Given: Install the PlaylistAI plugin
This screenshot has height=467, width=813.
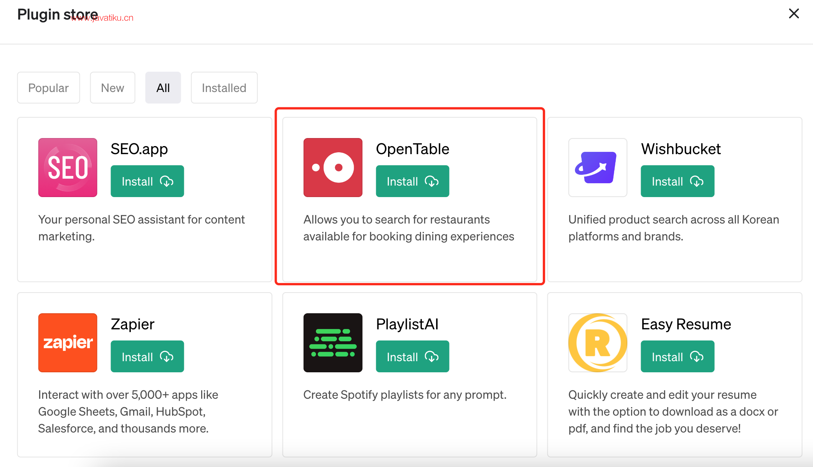Looking at the screenshot, I should 413,357.
